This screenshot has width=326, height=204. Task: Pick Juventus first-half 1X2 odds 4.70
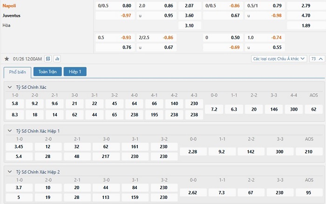306,15
